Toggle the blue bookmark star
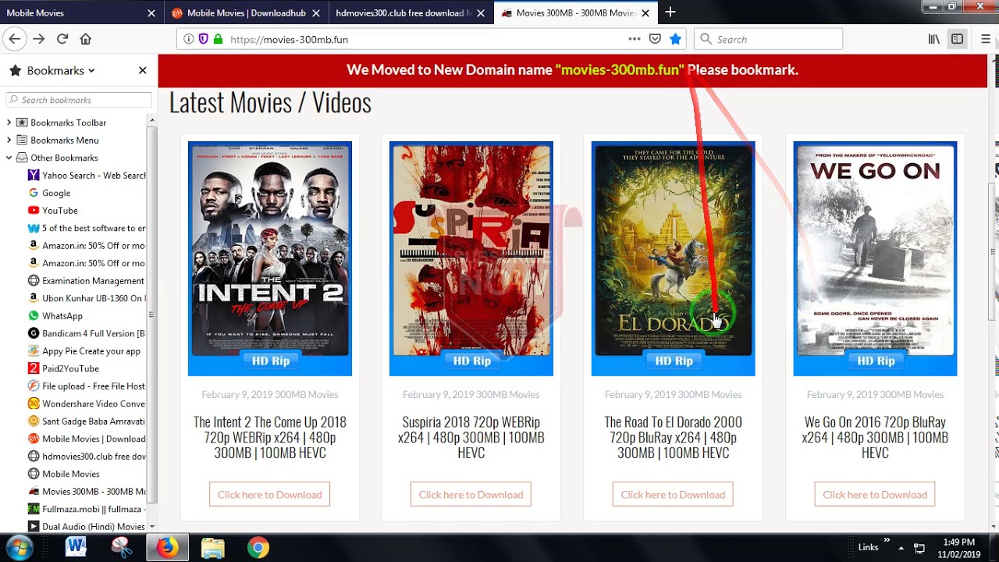The image size is (999, 562). pyautogui.click(x=676, y=39)
